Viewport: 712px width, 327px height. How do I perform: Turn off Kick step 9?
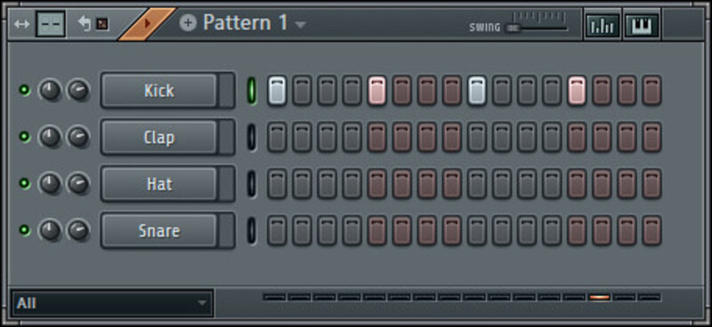pos(477,91)
